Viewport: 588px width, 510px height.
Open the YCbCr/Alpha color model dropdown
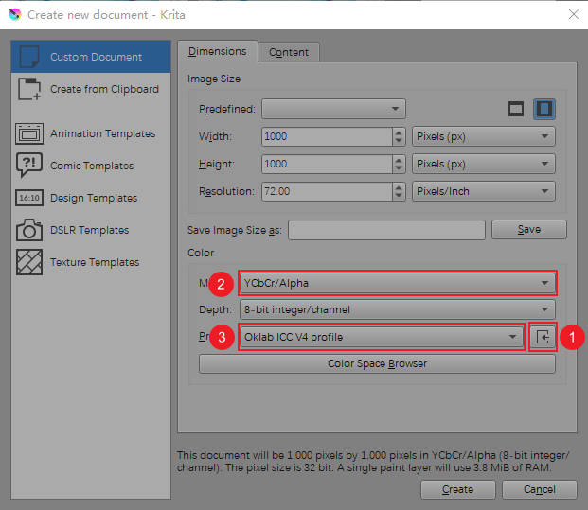pyautogui.click(x=397, y=283)
